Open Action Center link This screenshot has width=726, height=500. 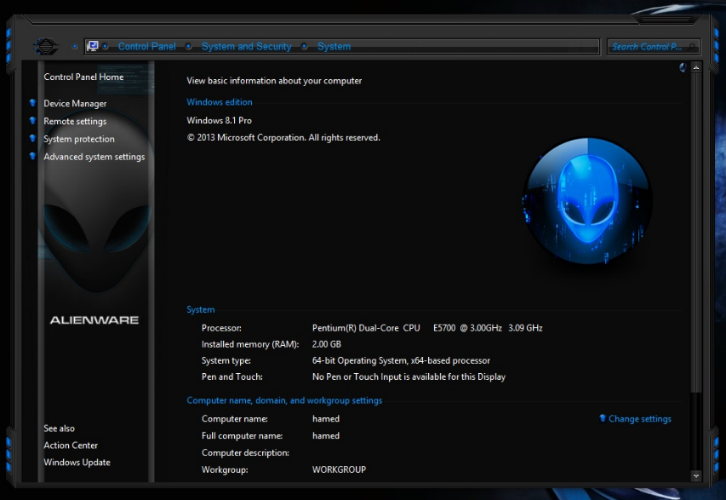pyautogui.click(x=71, y=445)
